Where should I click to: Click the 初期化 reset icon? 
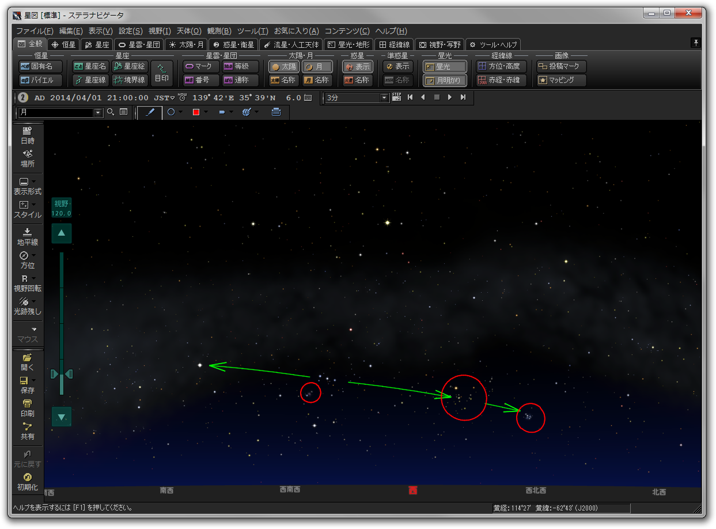point(27,482)
